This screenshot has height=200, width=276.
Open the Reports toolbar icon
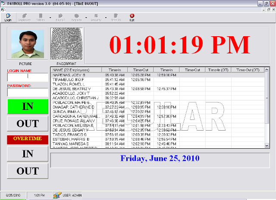click(77, 18)
